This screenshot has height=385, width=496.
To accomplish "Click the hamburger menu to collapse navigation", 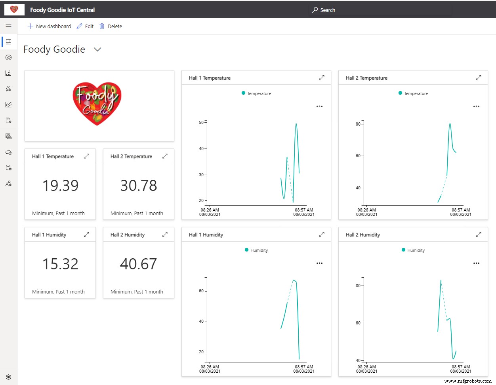I will click(x=8, y=26).
